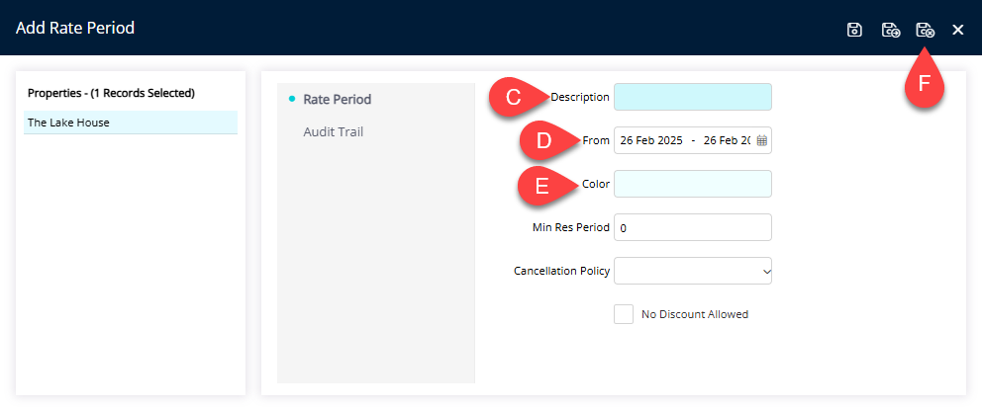Image resolution: width=982 pixels, height=411 pixels.
Task: Click the Description input field
Action: click(693, 97)
